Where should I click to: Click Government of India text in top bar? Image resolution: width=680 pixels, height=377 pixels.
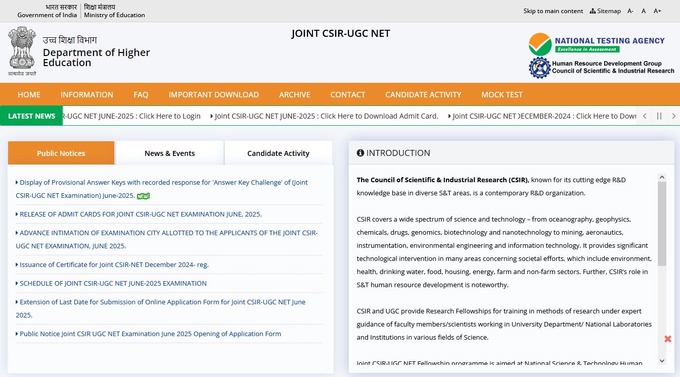pyautogui.click(x=47, y=15)
